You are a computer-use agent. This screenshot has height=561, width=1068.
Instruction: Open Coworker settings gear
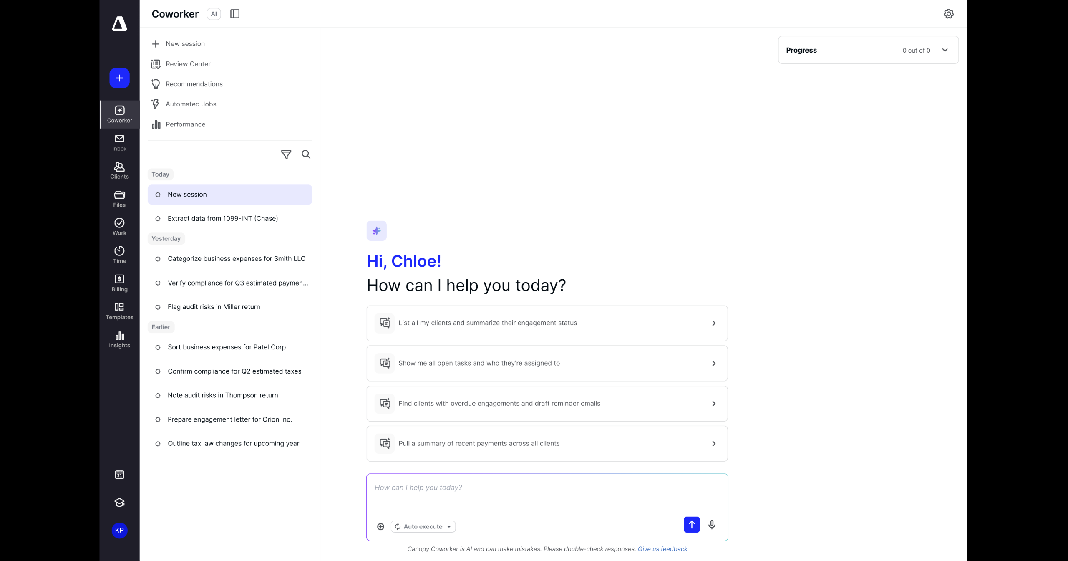pos(948,14)
